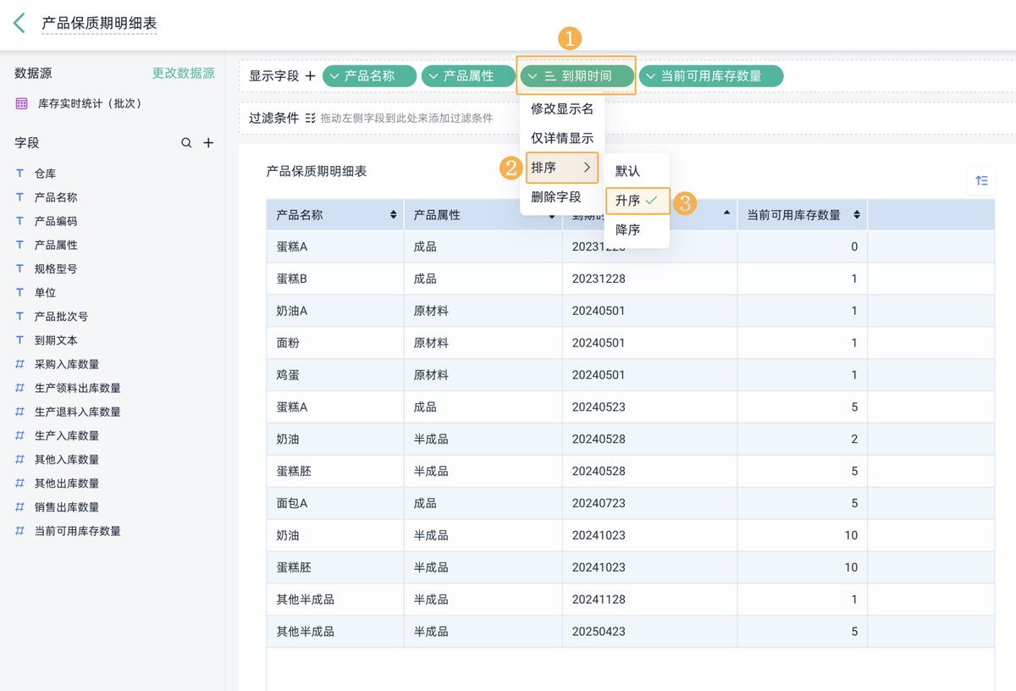Screen dimensions: 1016x691
Task: Choose 删除字段 from the menu
Action: coord(556,196)
